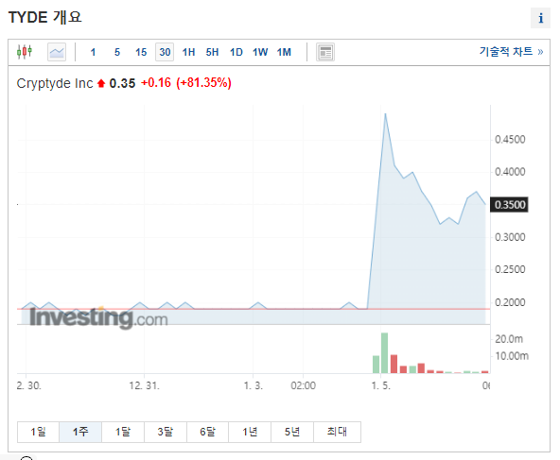Choose the 1주 time range
This screenshot has width=560, height=460.
click(x=80, y=432)
